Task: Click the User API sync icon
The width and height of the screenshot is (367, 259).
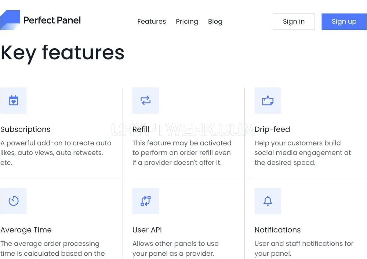Action: click(x=146, y=201)
